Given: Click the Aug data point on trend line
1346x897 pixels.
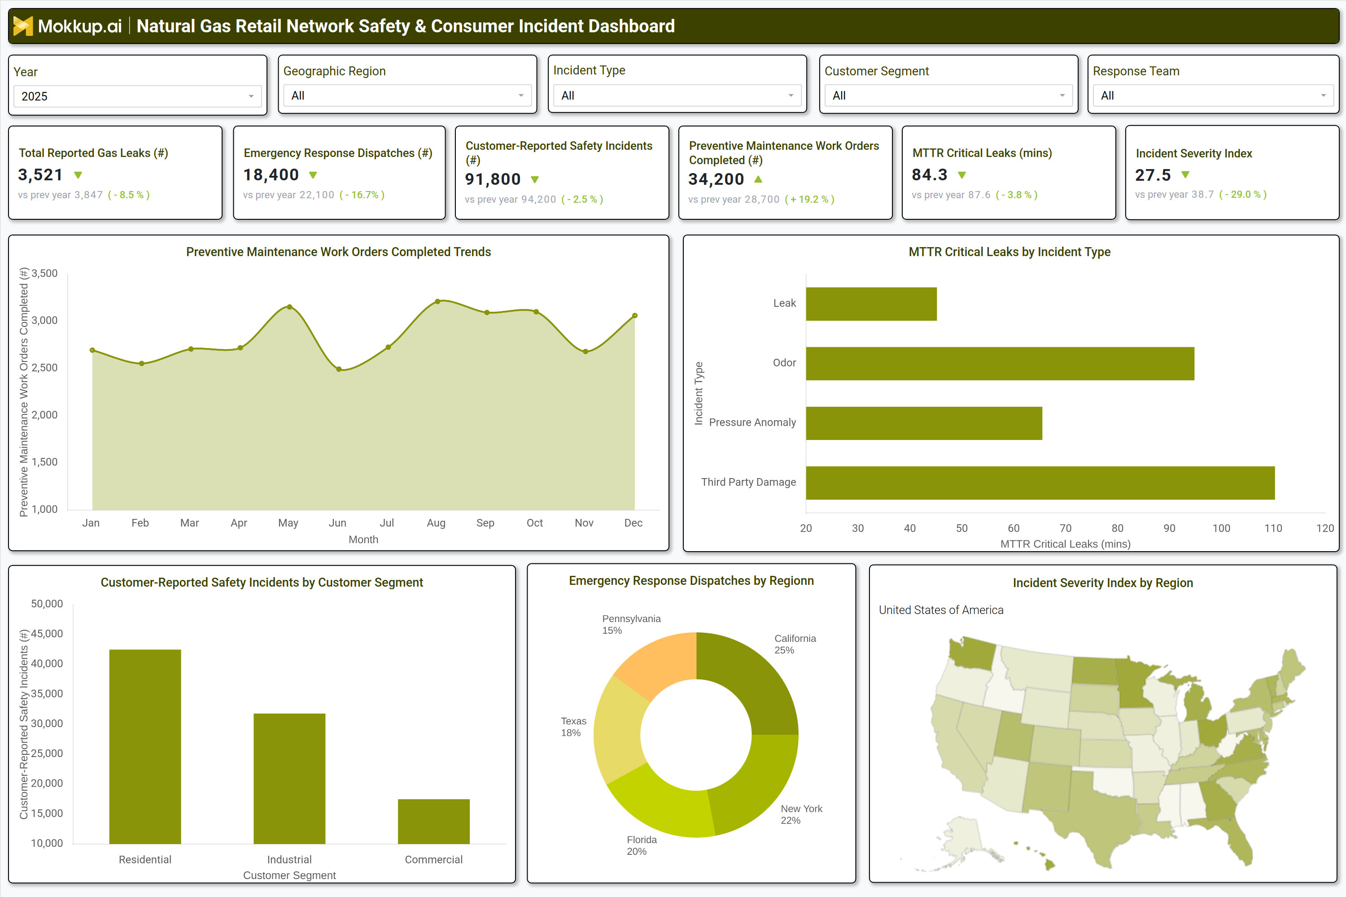Looking at the screenshot, I should (437, 301).
